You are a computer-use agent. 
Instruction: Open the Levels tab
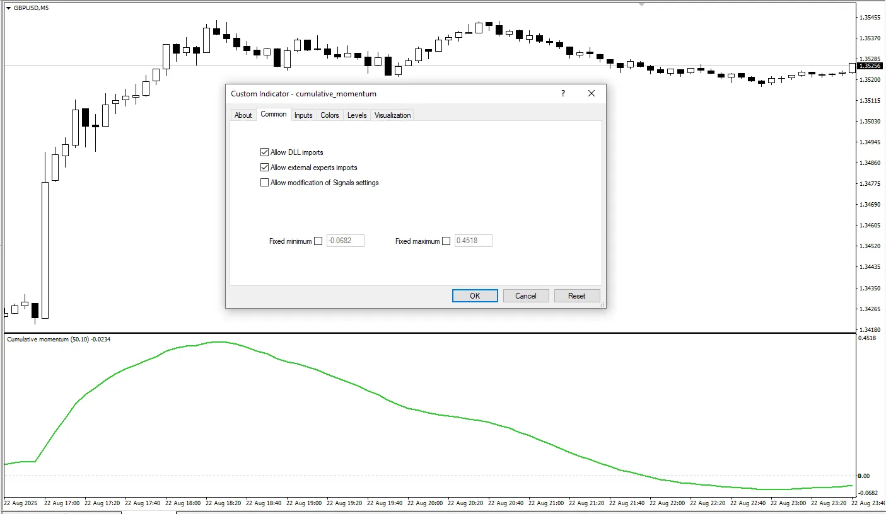pyautogui.click(x=356, y=115)
